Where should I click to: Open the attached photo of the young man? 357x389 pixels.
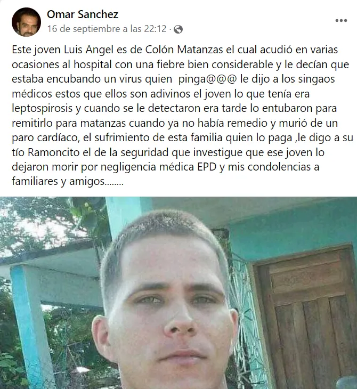tap(178, 293)
